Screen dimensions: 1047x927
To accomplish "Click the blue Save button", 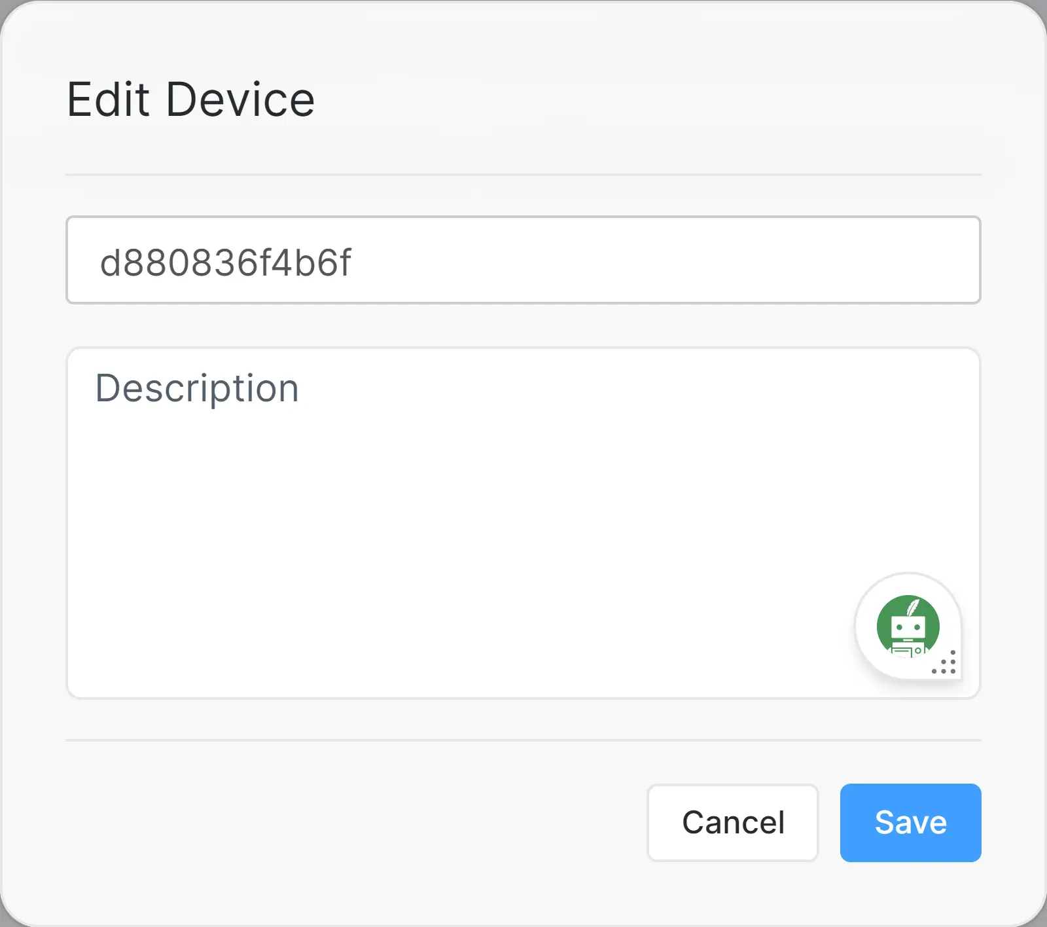I will (910, 822).
